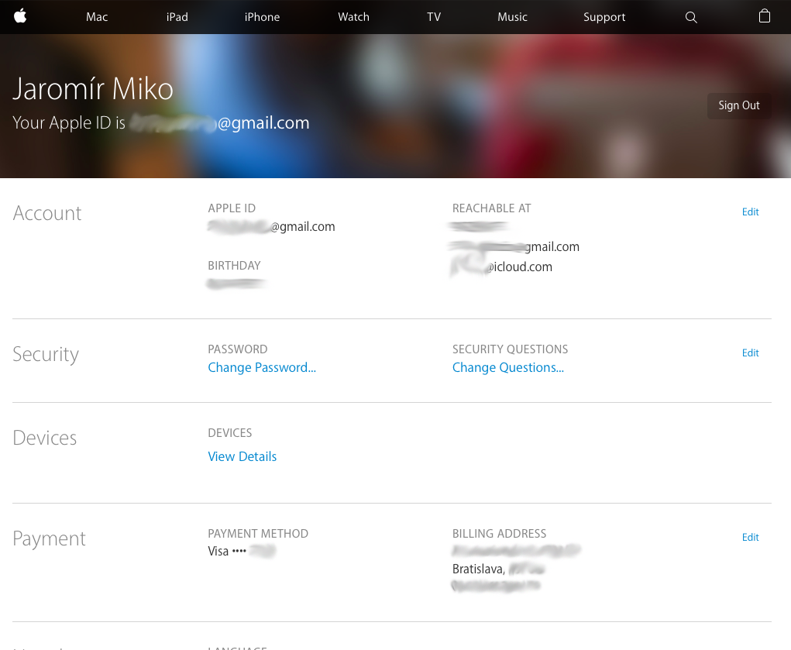Viewport: 791px width, 650px height.
Task: Click the Apple logo icon
Action: (x=19, y=16)
